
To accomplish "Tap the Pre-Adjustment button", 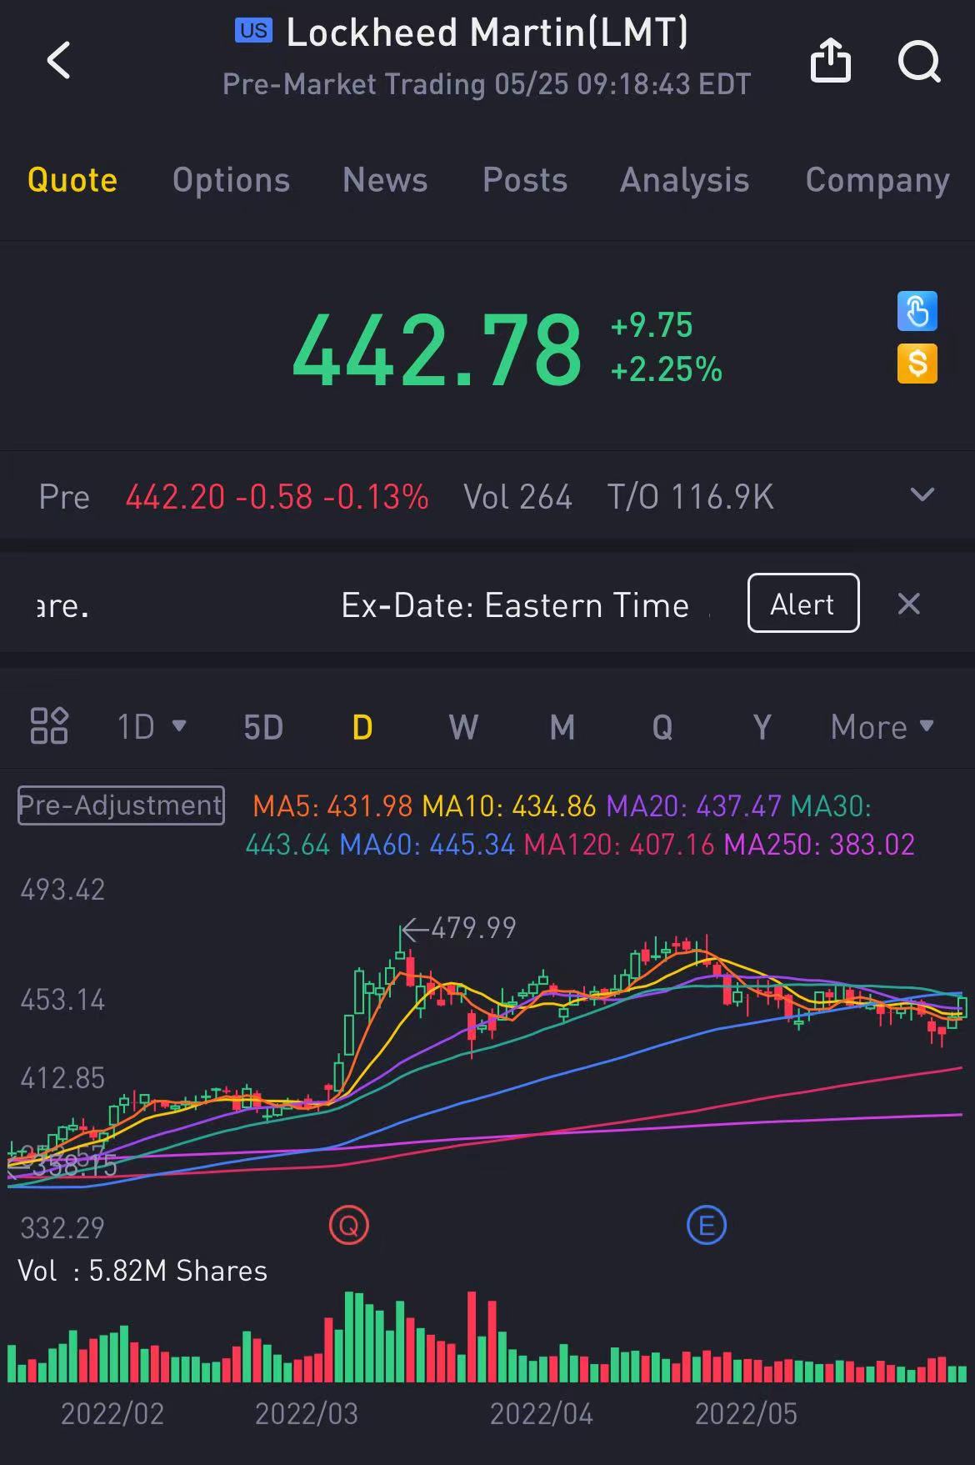I will tap(121, 805).
